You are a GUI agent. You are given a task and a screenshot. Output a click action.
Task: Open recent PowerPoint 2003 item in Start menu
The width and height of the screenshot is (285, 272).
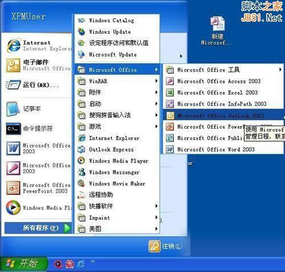[38, 188]
